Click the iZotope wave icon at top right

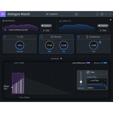(110, 14)
